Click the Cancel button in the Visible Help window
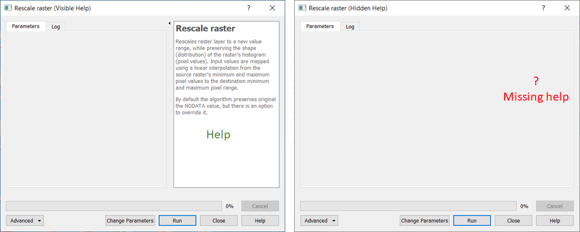The width and height of the screenshot is (580, 232). [x=260, y=206]
